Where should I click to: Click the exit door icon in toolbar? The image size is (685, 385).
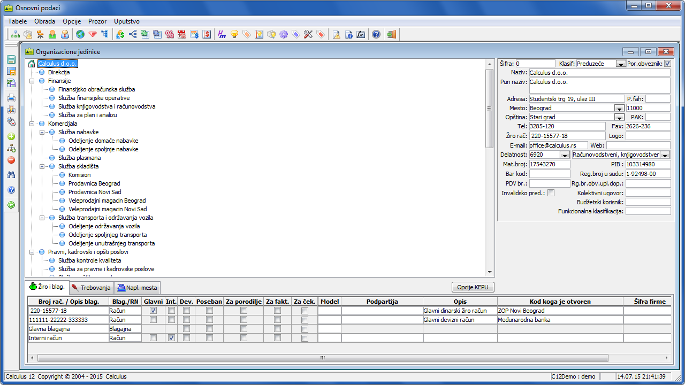(x=392, y=35)
